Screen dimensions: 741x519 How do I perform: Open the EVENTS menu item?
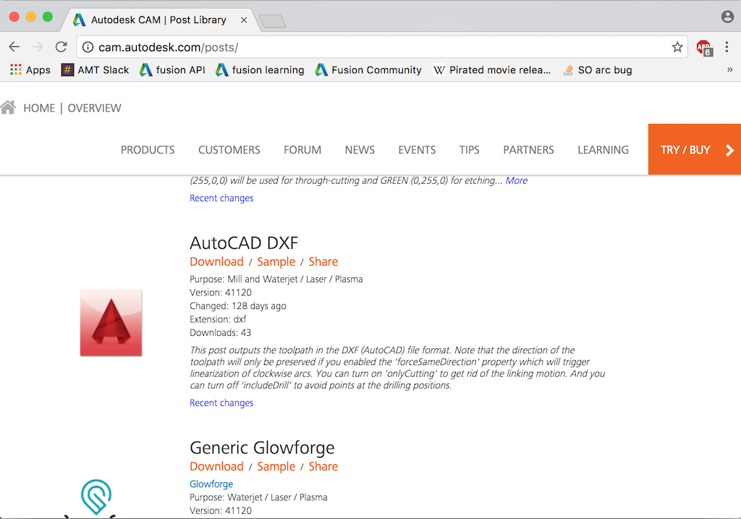click(x=417, y=150)
